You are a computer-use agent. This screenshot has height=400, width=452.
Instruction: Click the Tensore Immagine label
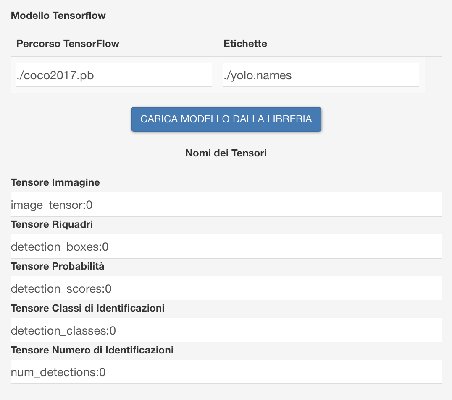point(55,182)
